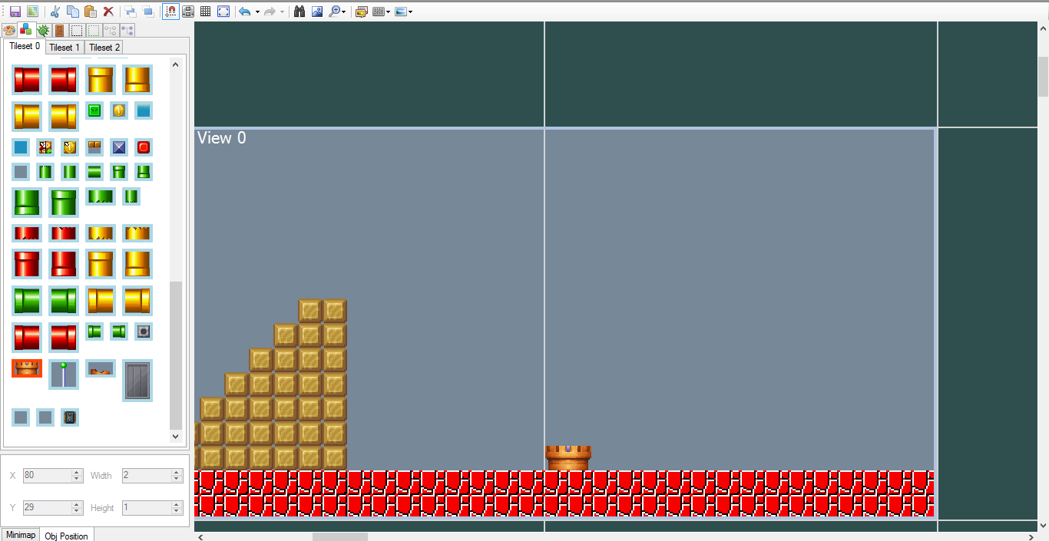1049x541 pixels.
Task: Click the Save level floppy disk icon
Action: 15,12
